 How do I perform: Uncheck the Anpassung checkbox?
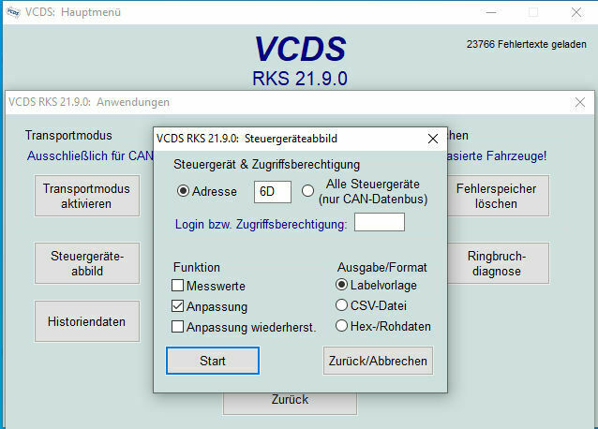pos(177,306)
